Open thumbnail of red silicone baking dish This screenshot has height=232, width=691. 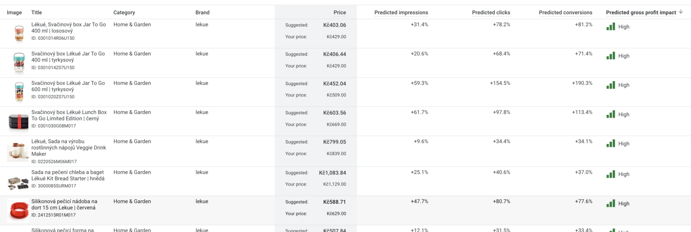coord(18,210)
